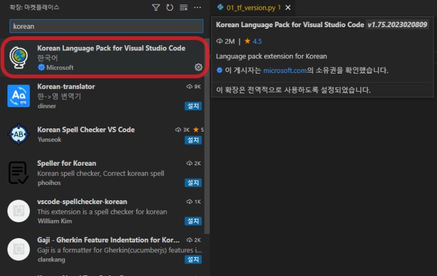
Task: Select the vscode-spellchecker-korean placeholder icon
Action: pyautogui.click(x=19, y=211)
